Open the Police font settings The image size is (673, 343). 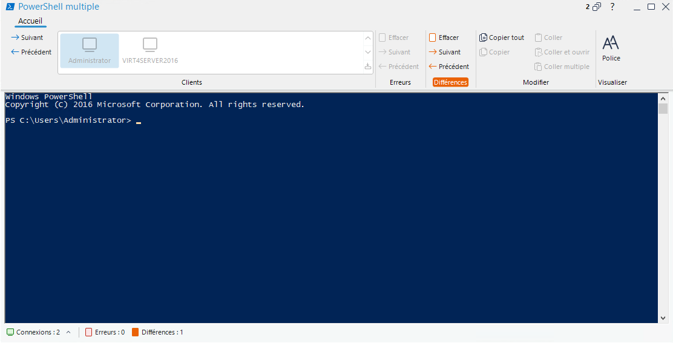coord(611,48)
